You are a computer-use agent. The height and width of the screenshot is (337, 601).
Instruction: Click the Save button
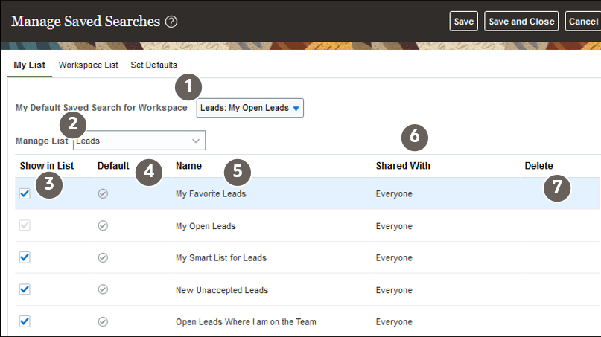[463, 22]
